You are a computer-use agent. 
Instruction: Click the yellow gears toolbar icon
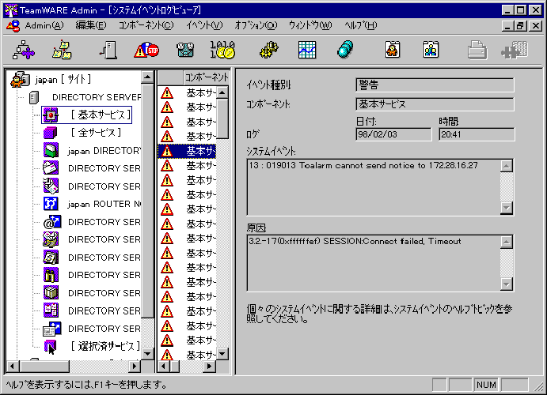tap(269, 50)
